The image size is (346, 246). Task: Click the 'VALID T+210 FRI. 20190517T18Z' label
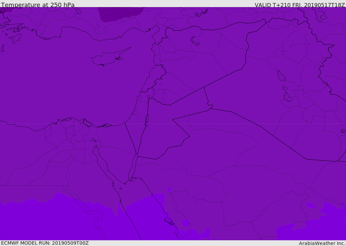pyautogui.click(x=300, y=5)
